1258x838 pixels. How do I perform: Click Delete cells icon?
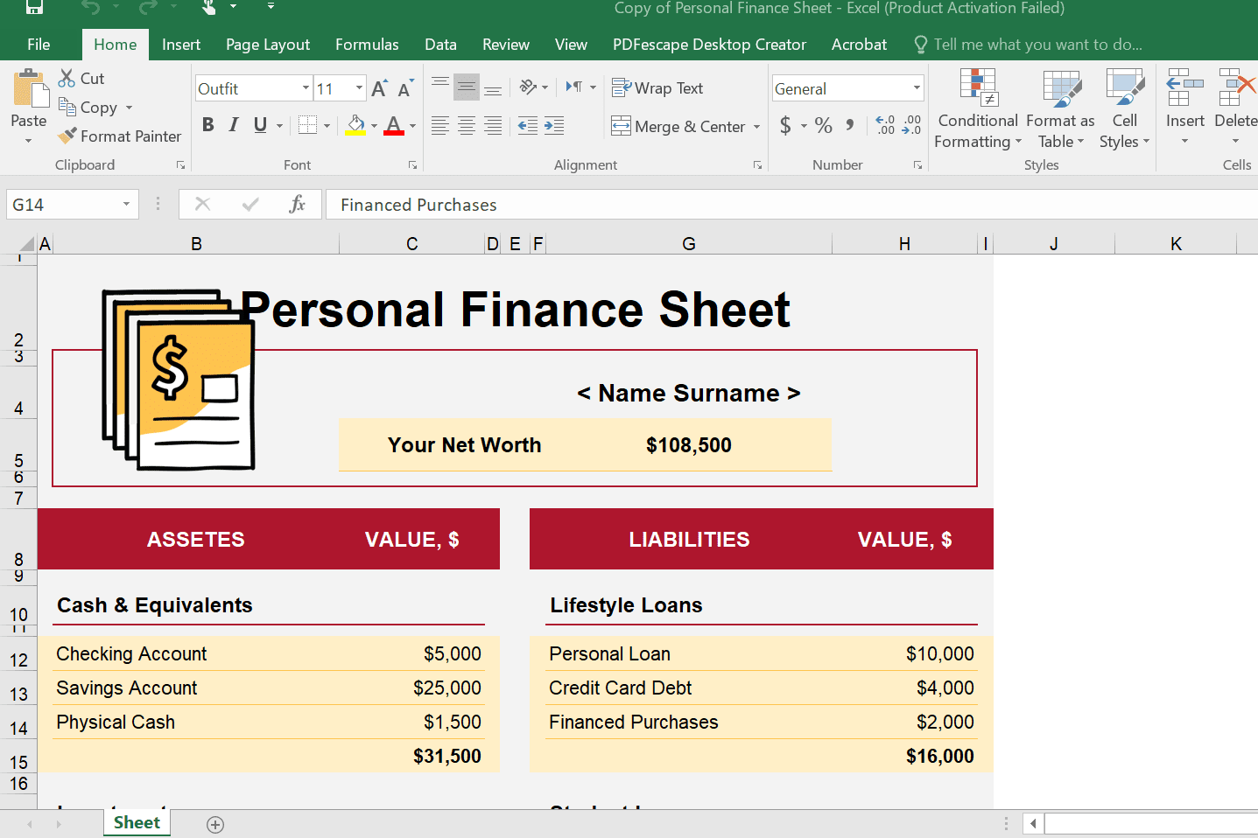point(1236,87)
